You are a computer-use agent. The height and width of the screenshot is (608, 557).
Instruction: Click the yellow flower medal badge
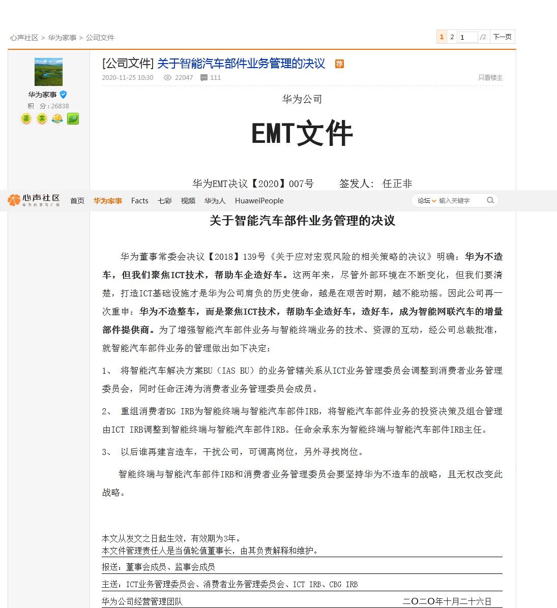(57, 118)
